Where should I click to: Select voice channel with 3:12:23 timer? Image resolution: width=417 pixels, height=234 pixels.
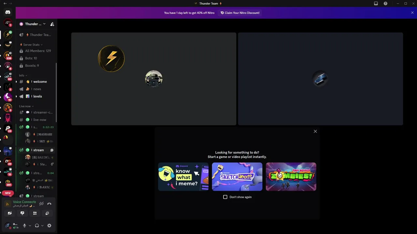click(36, 127)
